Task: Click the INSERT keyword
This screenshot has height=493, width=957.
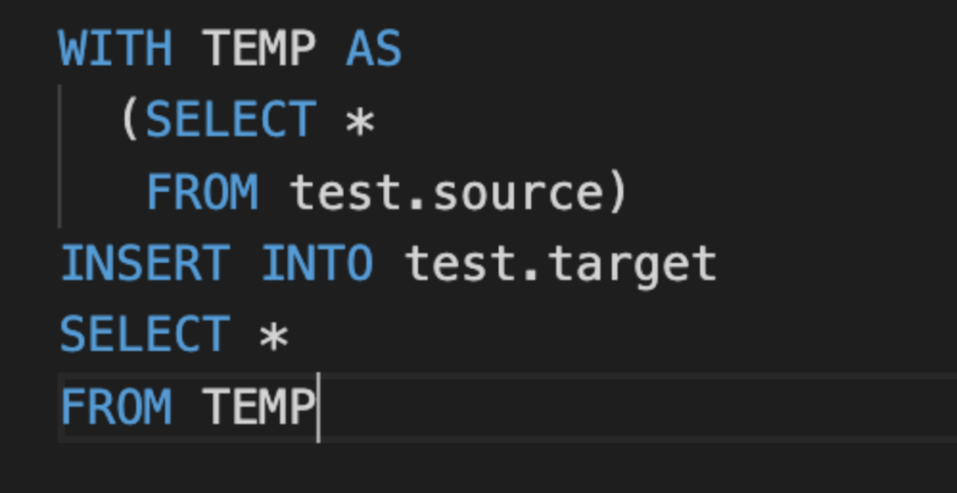Action: (144, 264)
